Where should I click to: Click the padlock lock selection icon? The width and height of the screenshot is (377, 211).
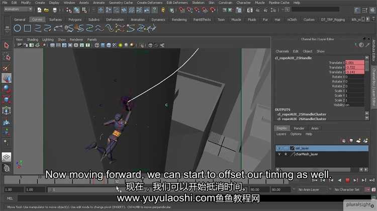click(x=163, y=10)
